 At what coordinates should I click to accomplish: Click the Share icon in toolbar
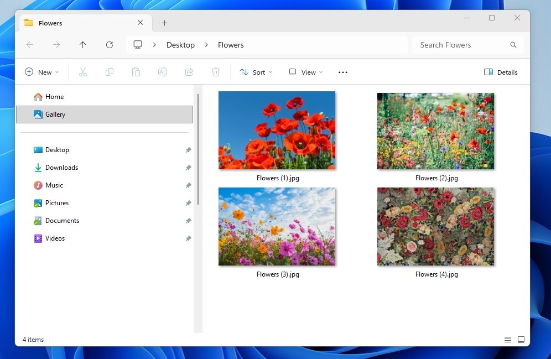tap(189, 72)
